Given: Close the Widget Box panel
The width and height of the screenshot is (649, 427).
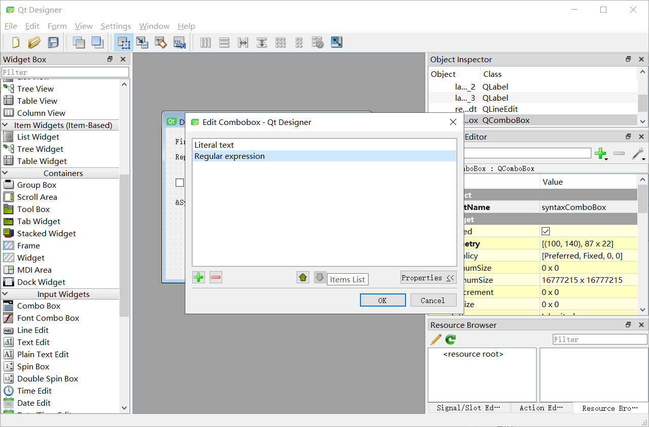Looking at the screenshot, I should (x=123, y=59).
